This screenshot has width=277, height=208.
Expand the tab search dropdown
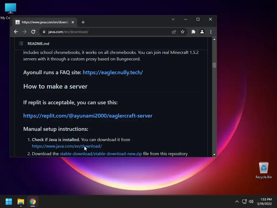tap(173, 19)
